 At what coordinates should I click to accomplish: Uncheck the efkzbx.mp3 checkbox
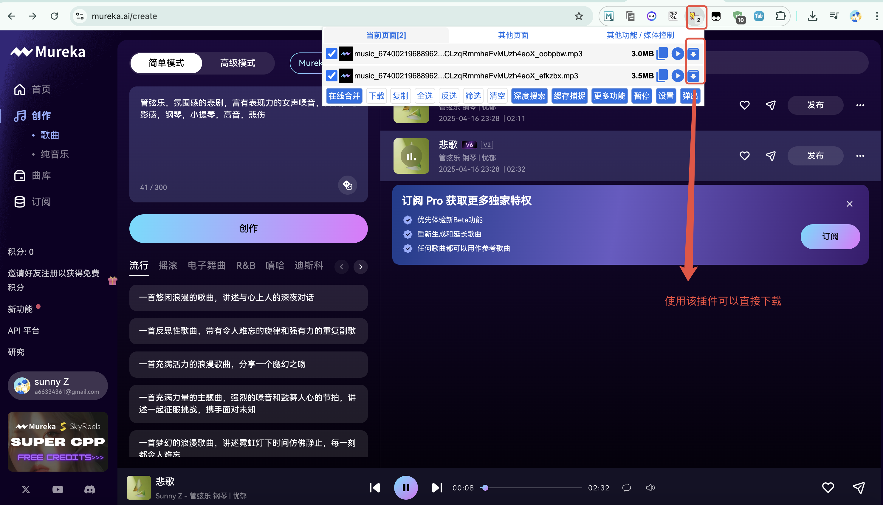(x=331, y=76)
